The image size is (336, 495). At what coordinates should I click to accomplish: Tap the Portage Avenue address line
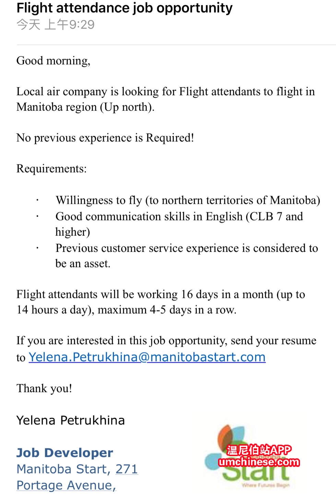click(x=66, y=485)
